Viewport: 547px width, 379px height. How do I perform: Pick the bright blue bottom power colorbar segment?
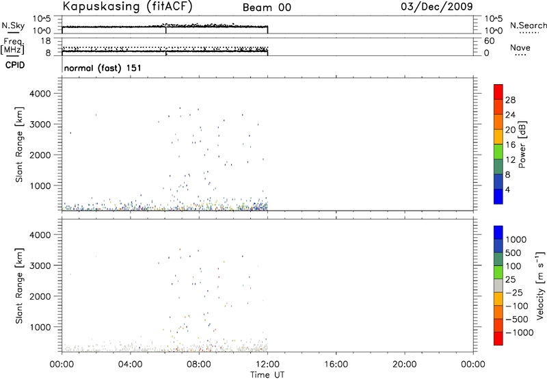pos(498,196)
